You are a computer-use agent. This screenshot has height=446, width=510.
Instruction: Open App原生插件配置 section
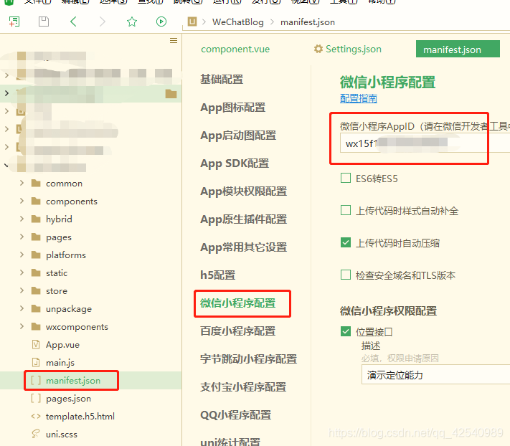click(x=243, y=219)
